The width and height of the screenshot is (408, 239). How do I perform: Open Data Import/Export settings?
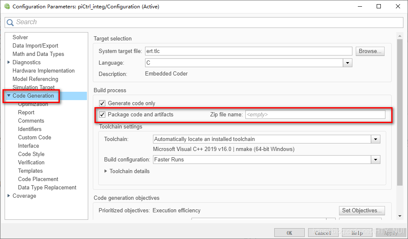point(35,45)
